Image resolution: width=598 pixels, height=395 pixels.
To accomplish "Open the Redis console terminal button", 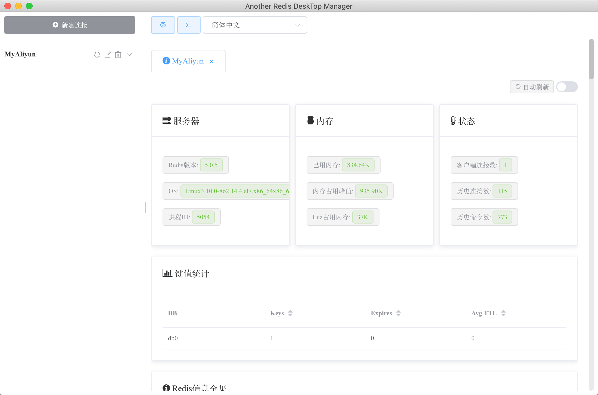I will pos(189,25).
